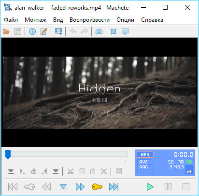Click the AVC1 video codec label
Screen dimensions: 199x196
point(145,162)
